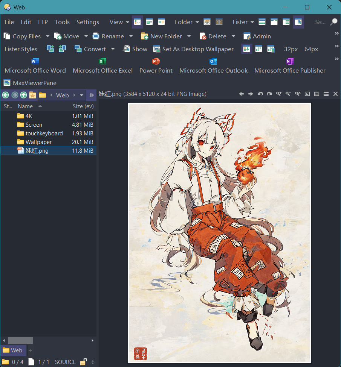Open Convert dropdown arrow
This screenshot has height=367, width=341.
coord(113,49)
